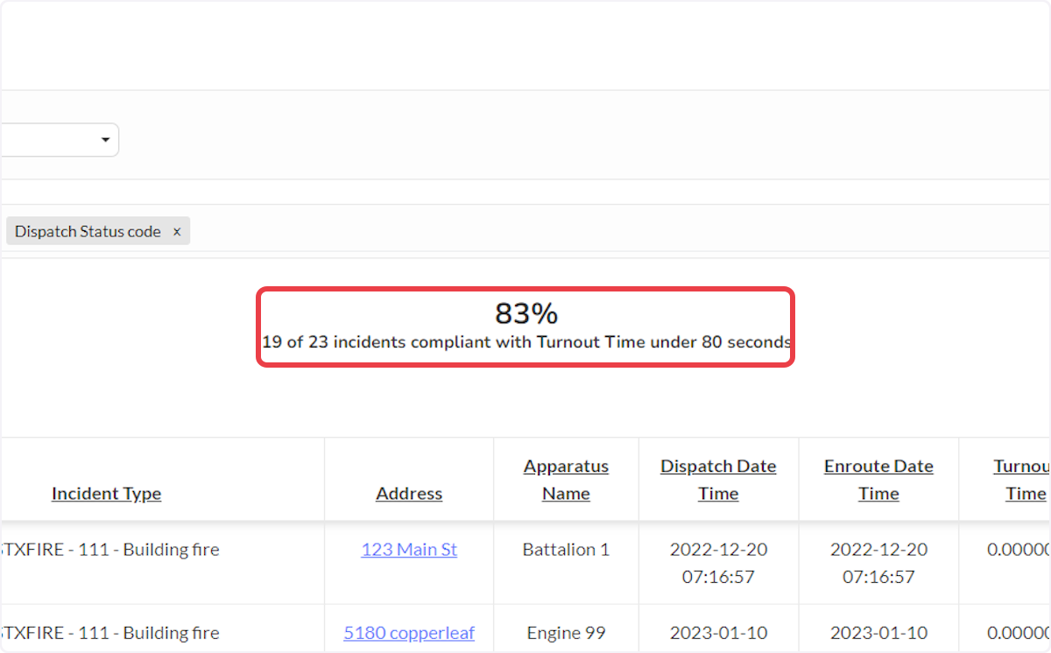1051x653 pixels.
Task: Remove the Dispatch Status code filter tag
Action: click(x=176, y=232)
